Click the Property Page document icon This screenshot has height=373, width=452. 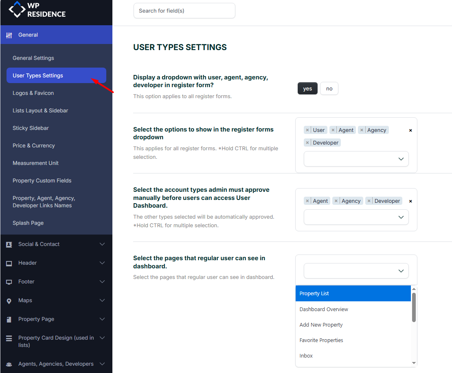(9, 320)
